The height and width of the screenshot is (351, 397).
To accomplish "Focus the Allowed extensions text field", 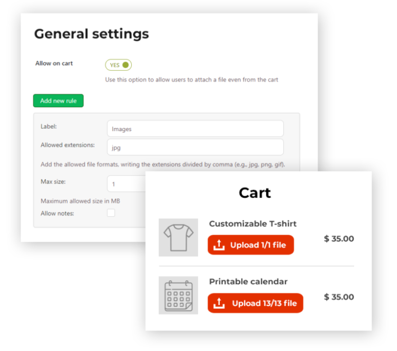I will pyautogui.click(x=195, y=147).
